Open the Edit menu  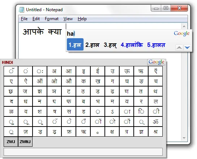[x=36, y=19]
